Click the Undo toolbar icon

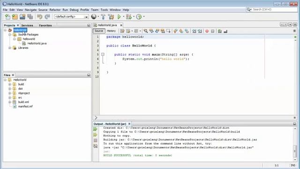point(39,17)
